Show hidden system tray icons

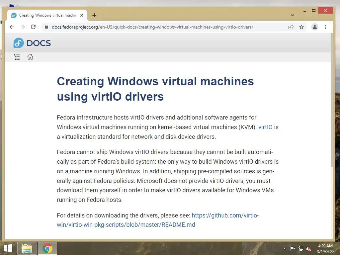pos(285,249)
